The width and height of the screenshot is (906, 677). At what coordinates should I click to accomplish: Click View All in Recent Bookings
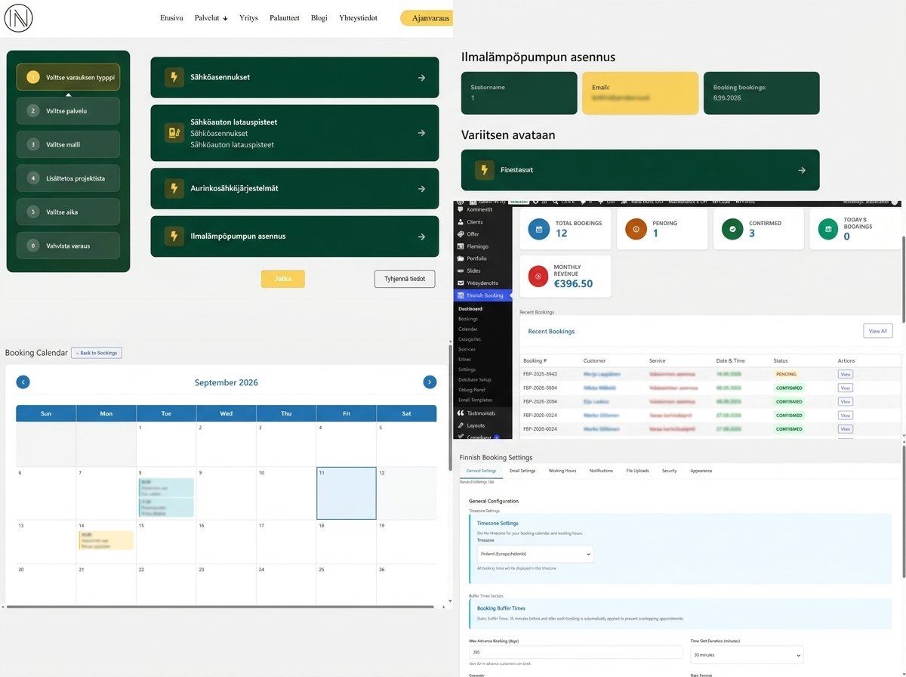click(x=878, y=331)
